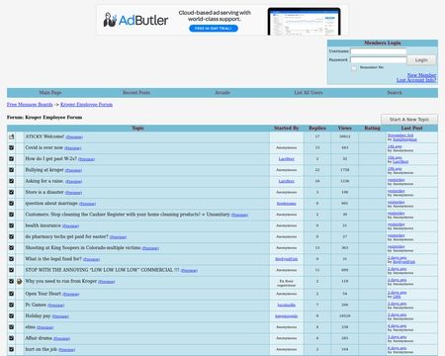Open the 'Open Your Heart' topic title
The height and width of the screenshot is (356, 445).
[44, 294]
